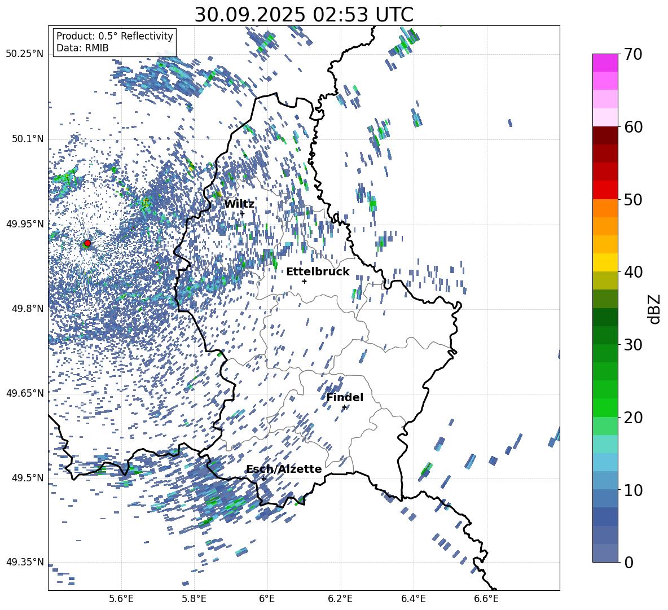Click the bright red colorbar segment above 50
The height and width of the screenshot is (610, 668).
[x=605, y=190]
